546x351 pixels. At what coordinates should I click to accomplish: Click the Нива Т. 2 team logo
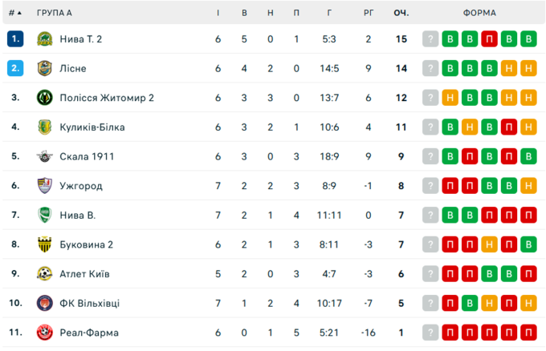point(44,39)
